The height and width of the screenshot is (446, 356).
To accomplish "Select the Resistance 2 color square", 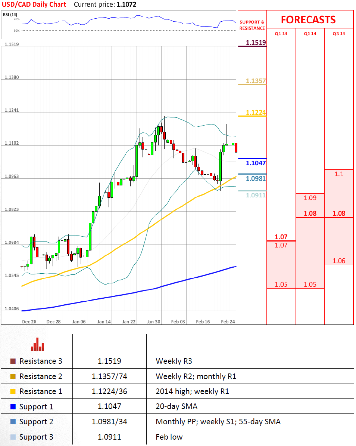I will tap(13, 376).
